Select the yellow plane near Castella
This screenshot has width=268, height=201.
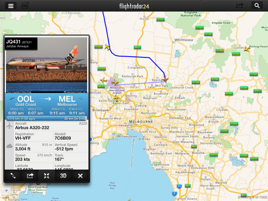[x=247, y=49]
